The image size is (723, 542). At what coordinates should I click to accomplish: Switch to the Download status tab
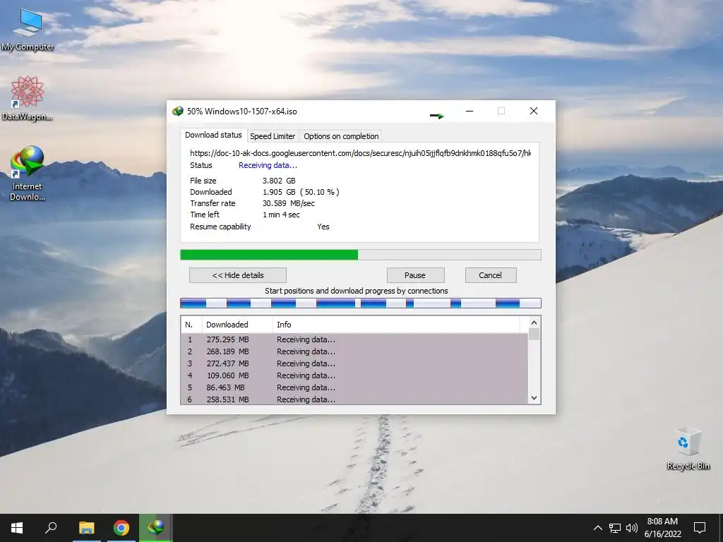[x=213, y=135]
